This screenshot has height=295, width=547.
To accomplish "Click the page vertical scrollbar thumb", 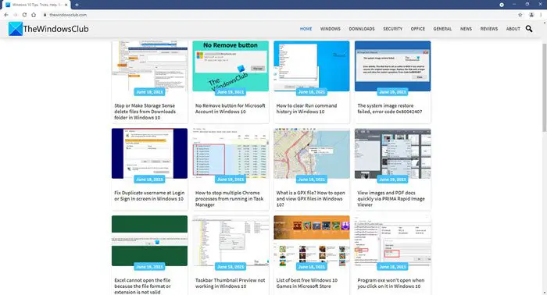I will (544, 87).
